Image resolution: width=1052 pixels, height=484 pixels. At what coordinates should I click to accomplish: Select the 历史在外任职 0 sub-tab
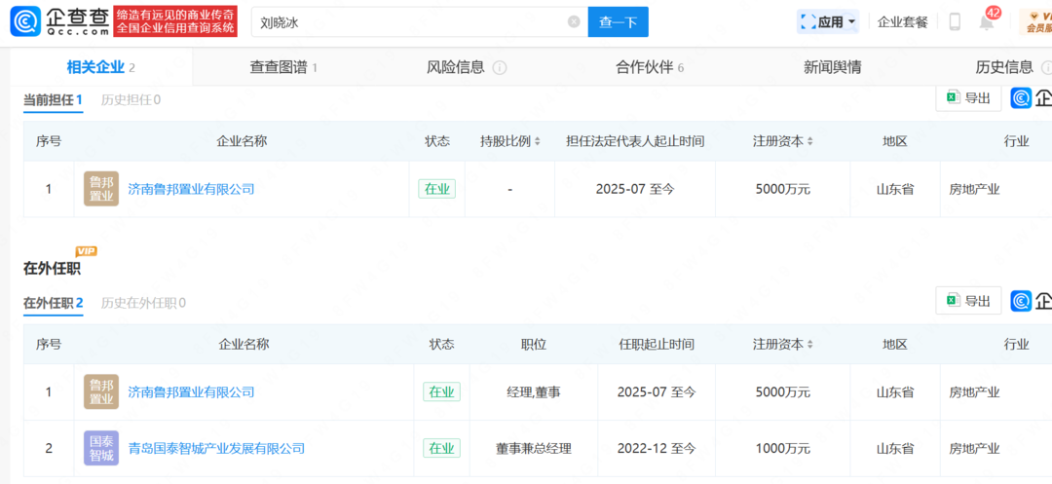point(143,303)
